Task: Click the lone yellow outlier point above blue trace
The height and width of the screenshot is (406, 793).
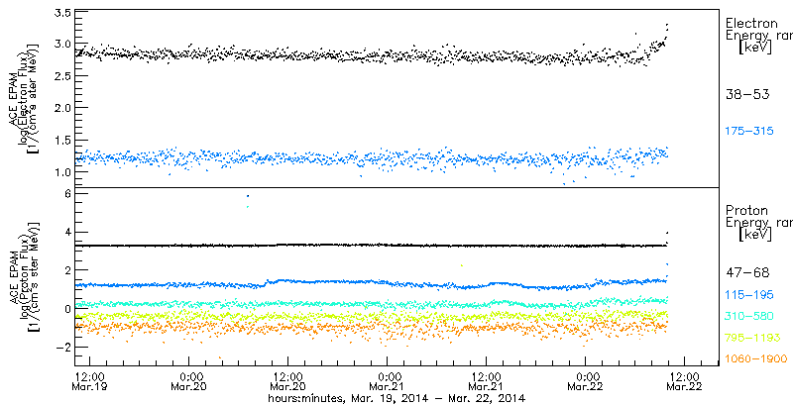Action: tap(461, 265)
